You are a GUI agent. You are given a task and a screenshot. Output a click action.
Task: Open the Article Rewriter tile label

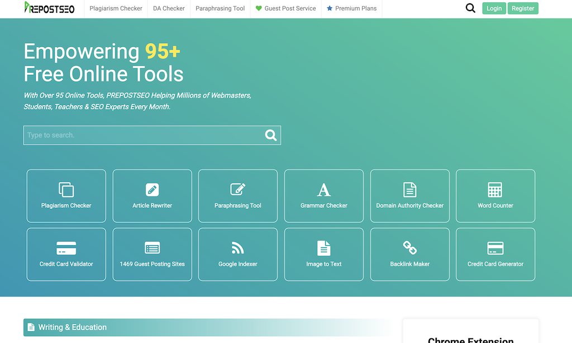tap(152, 206)
